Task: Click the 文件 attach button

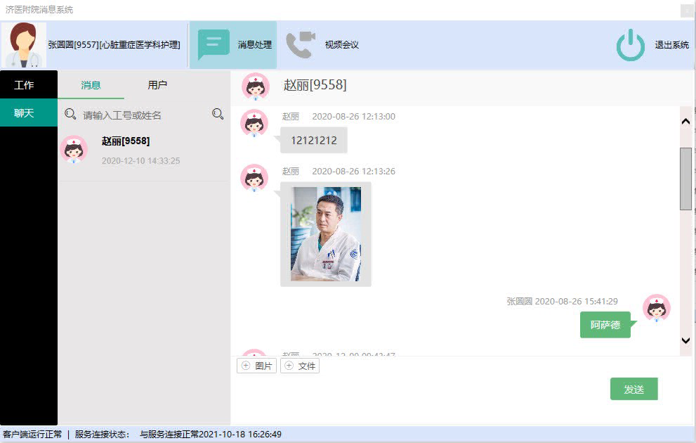Action: 300,366
